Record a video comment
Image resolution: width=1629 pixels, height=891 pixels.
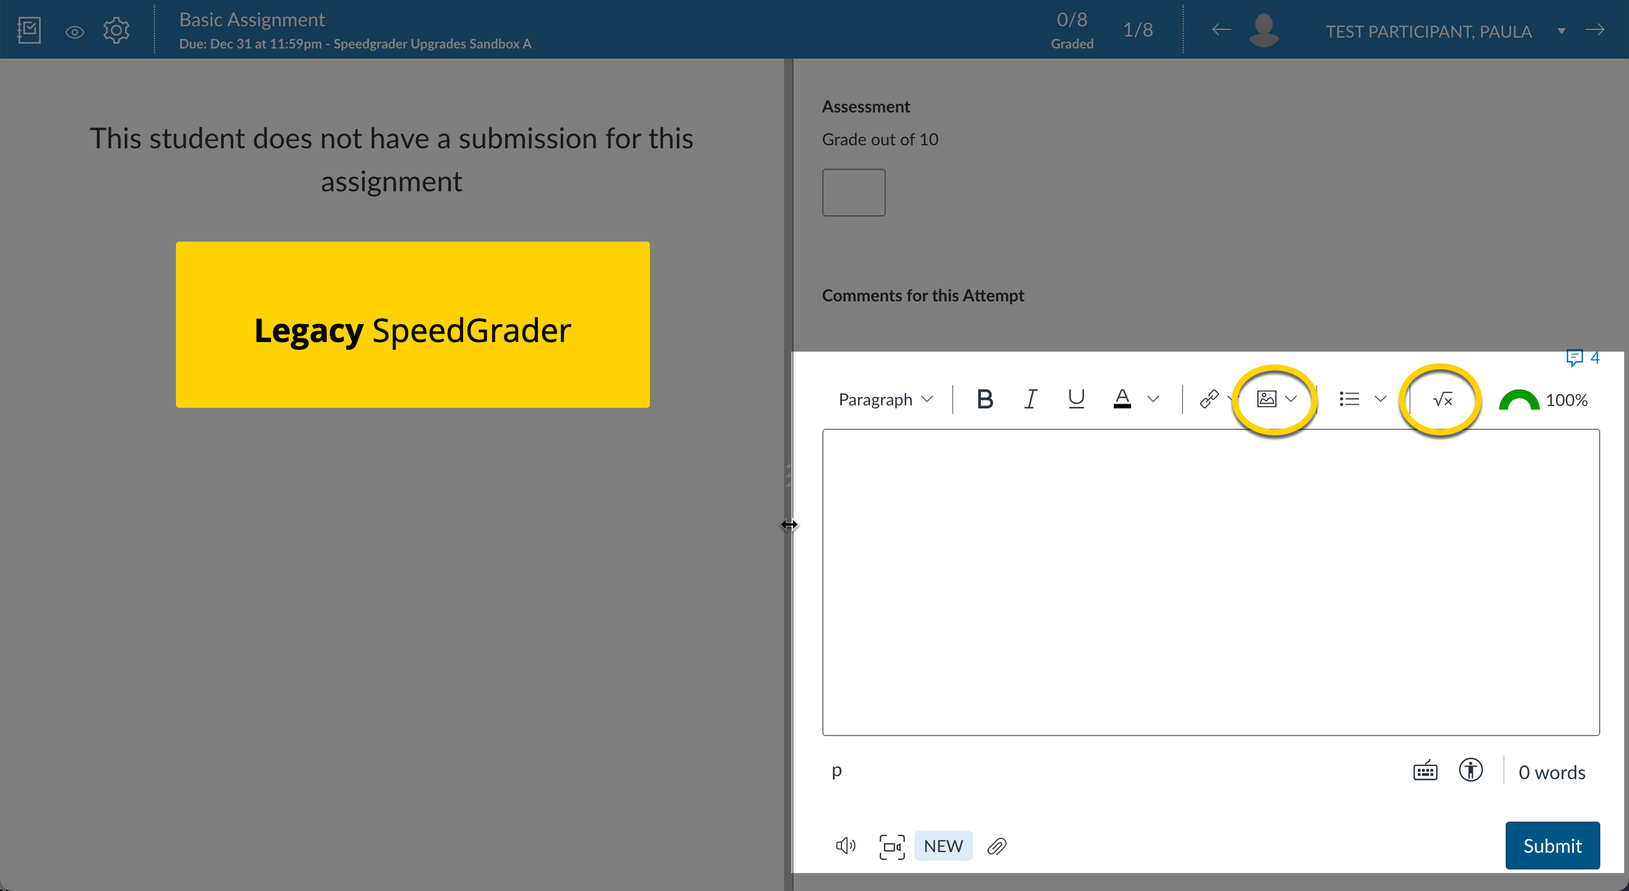coord(892,846)
